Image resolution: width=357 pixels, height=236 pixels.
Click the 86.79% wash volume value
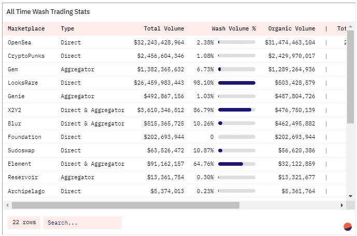pyautogui.click(x=204, y=110)
